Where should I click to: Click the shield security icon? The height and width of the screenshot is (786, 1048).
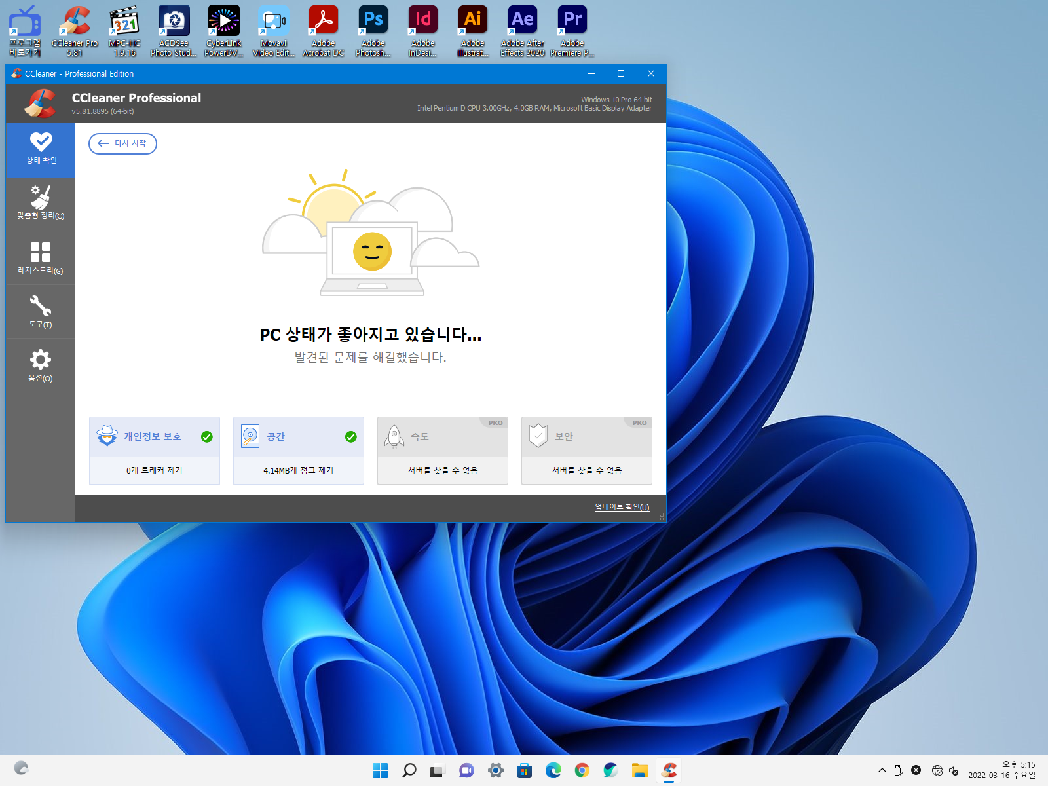tap(538, 436)
